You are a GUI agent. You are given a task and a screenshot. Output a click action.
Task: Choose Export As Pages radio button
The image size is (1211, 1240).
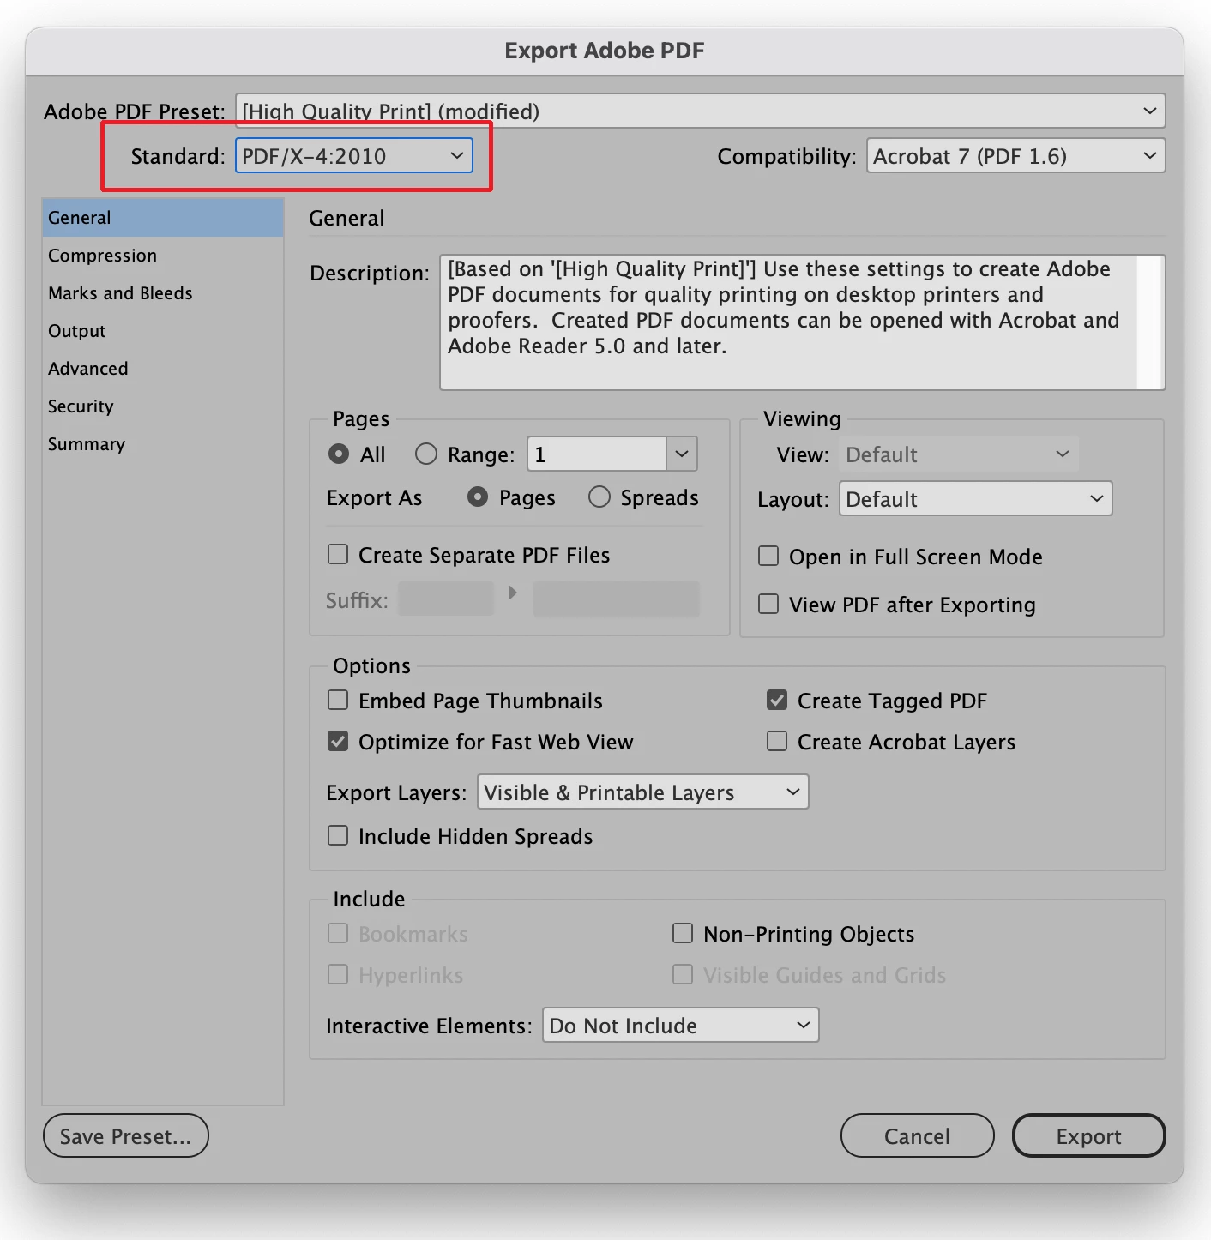tap(478, 497)
